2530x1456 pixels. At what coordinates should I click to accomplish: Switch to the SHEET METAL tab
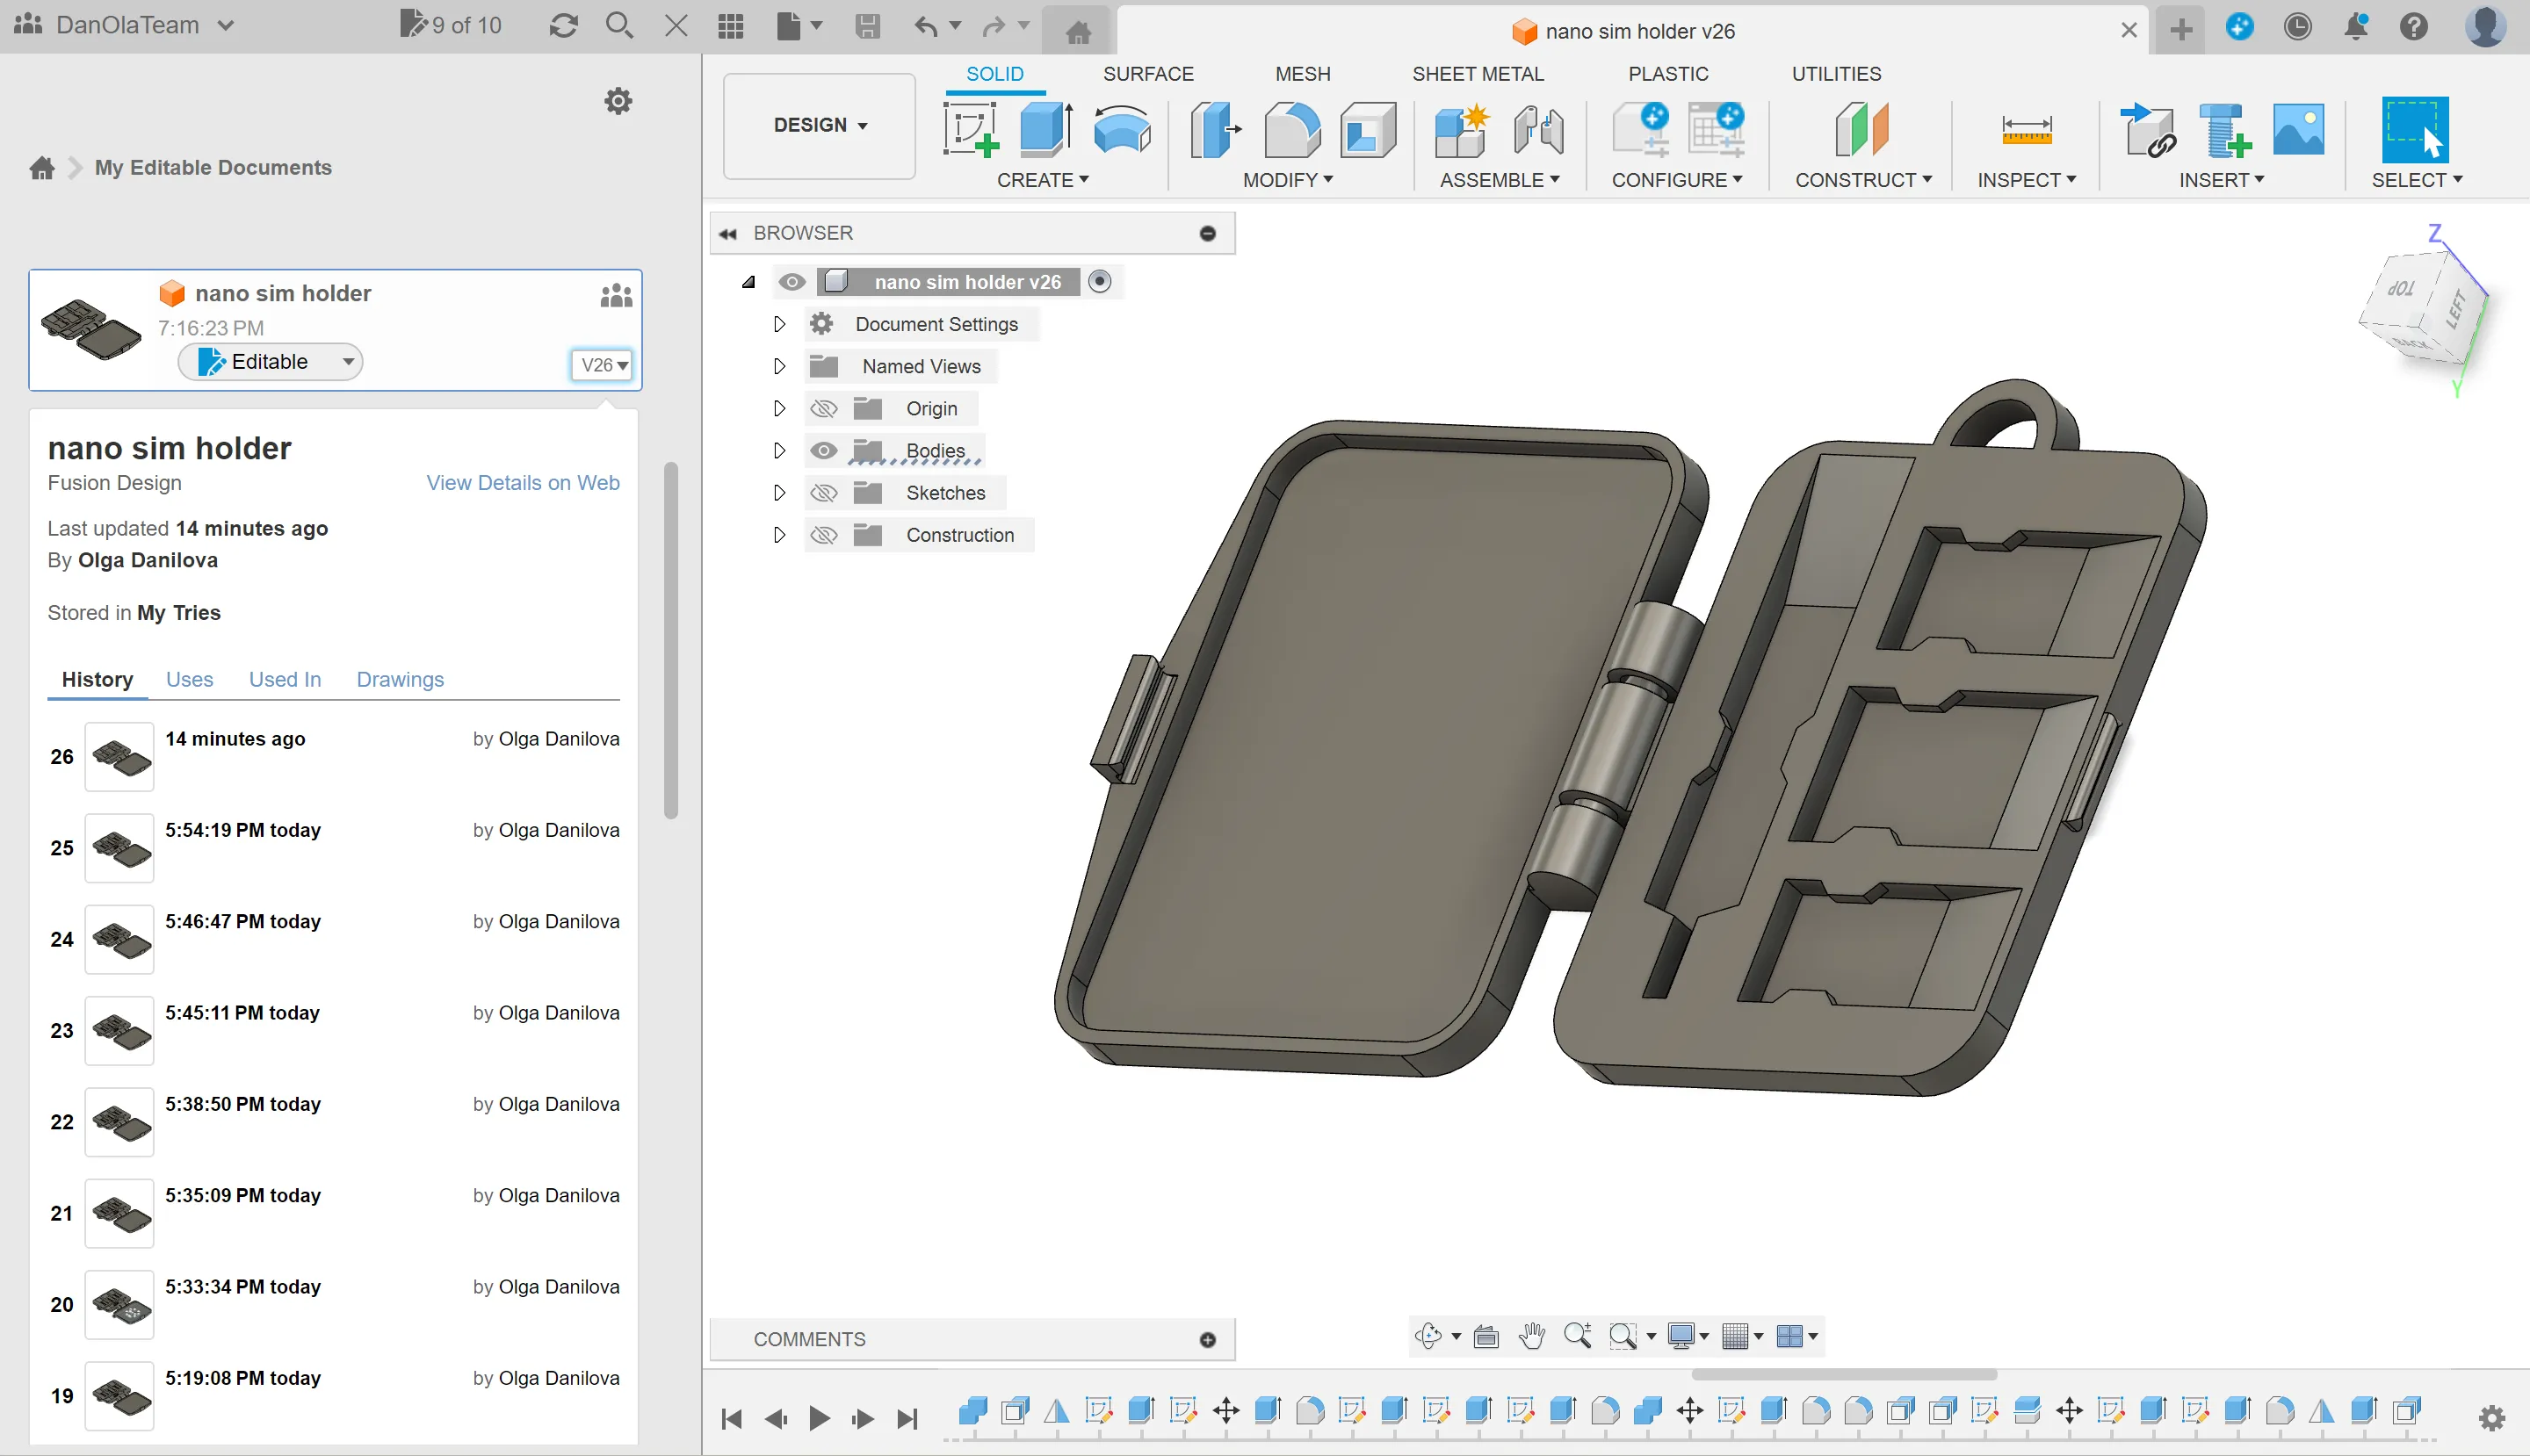[x=1478, y=74]
